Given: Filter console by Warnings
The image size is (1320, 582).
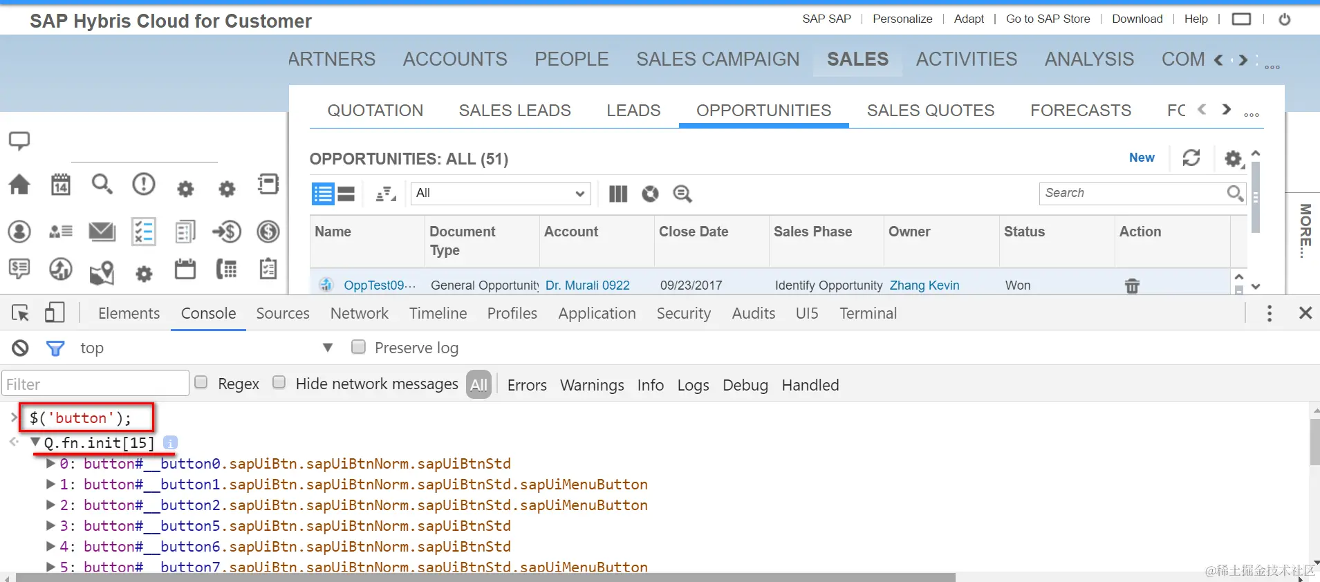Looking at the screenshot, I should tap(592, 385).
